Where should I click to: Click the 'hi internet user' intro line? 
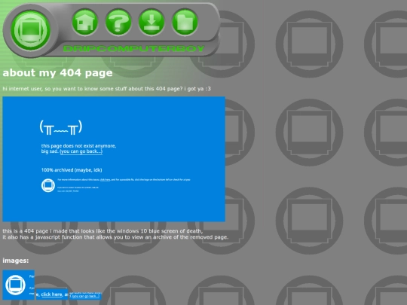click(107, 89)
